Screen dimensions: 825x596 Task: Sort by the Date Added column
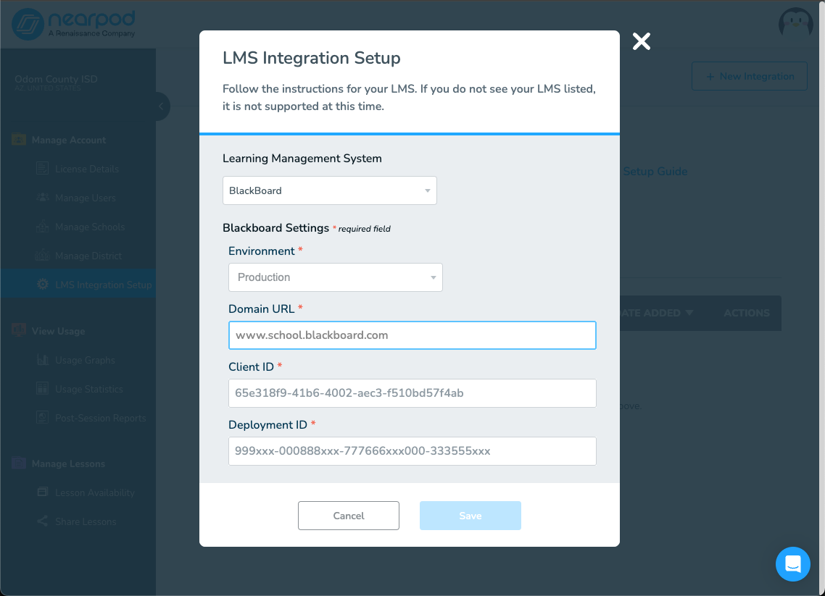click(657, 313)
